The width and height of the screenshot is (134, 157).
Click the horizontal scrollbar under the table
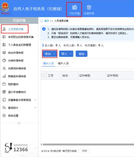tap(88, 144)
